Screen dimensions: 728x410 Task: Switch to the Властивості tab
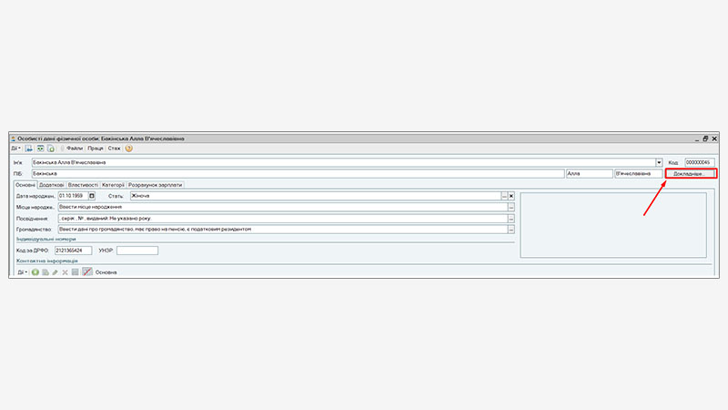point(83,184)
